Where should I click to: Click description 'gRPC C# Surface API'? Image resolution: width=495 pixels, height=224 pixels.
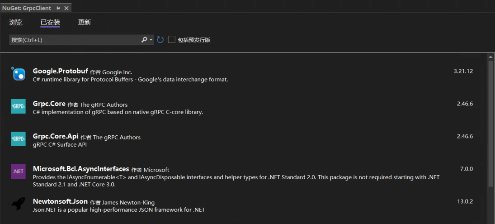(x=60, y=145)
